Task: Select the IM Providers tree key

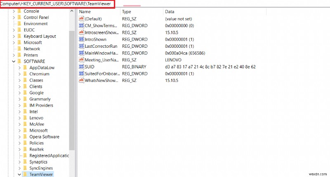Action: click(41, 105)
